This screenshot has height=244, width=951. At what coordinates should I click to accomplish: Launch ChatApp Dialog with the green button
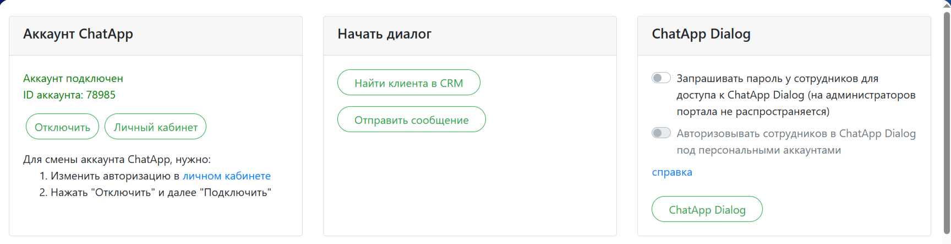pyautogui.click(x=707, y=210)
